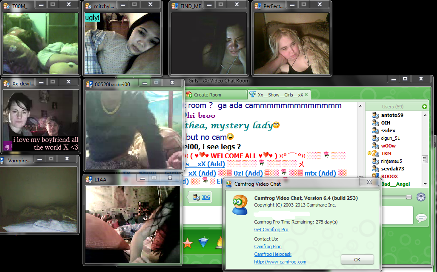Click the antoto59 user icon
This screenshot has height=272, width=437.
(x=376, y=115)
